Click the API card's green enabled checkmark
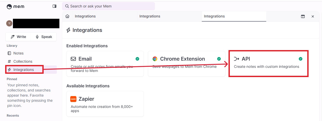 click(301, 59)
